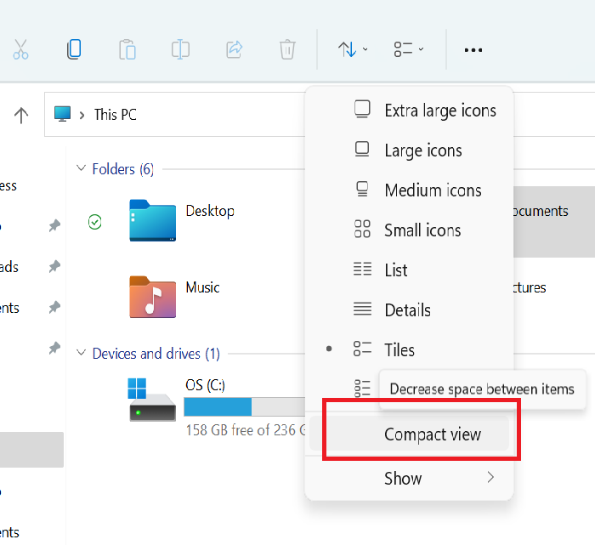This screenshot has height=545, width=595.
Task: Open the three-dot See more menu
Action: [x=473, y=50]
